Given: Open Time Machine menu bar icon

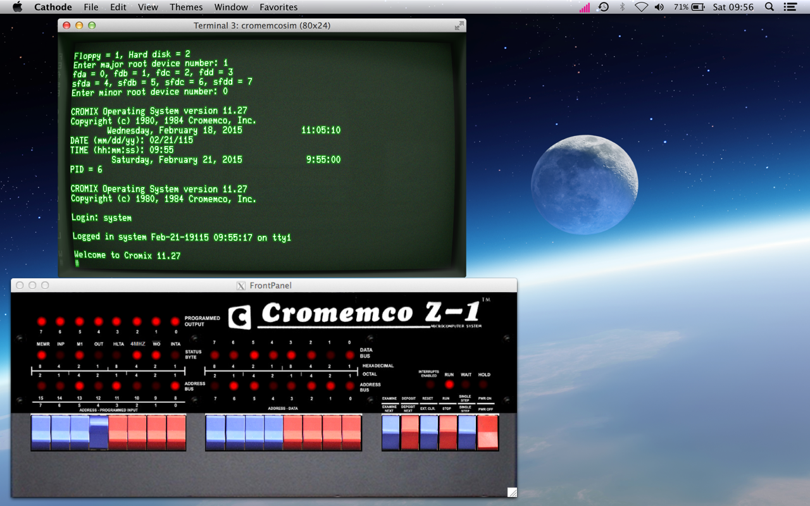Looking at the screenshot, I should (604, 7).
